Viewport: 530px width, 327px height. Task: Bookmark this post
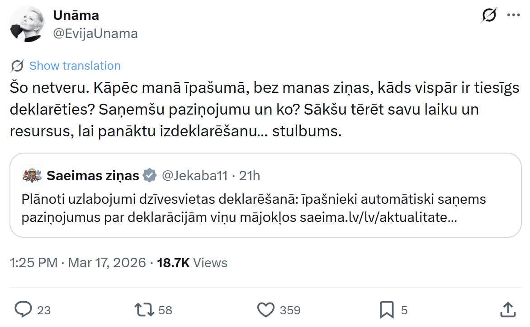(x=387, y=310)
